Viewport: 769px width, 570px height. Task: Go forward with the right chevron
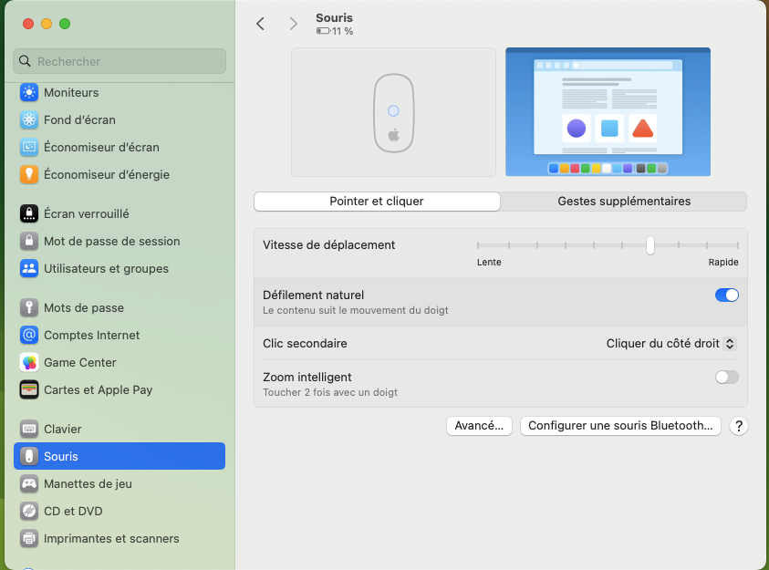coord(294,24)
